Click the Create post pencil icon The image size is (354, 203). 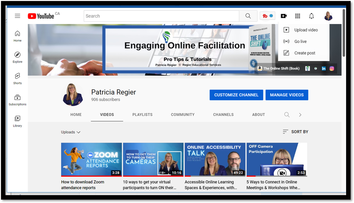tap(286, 53)
